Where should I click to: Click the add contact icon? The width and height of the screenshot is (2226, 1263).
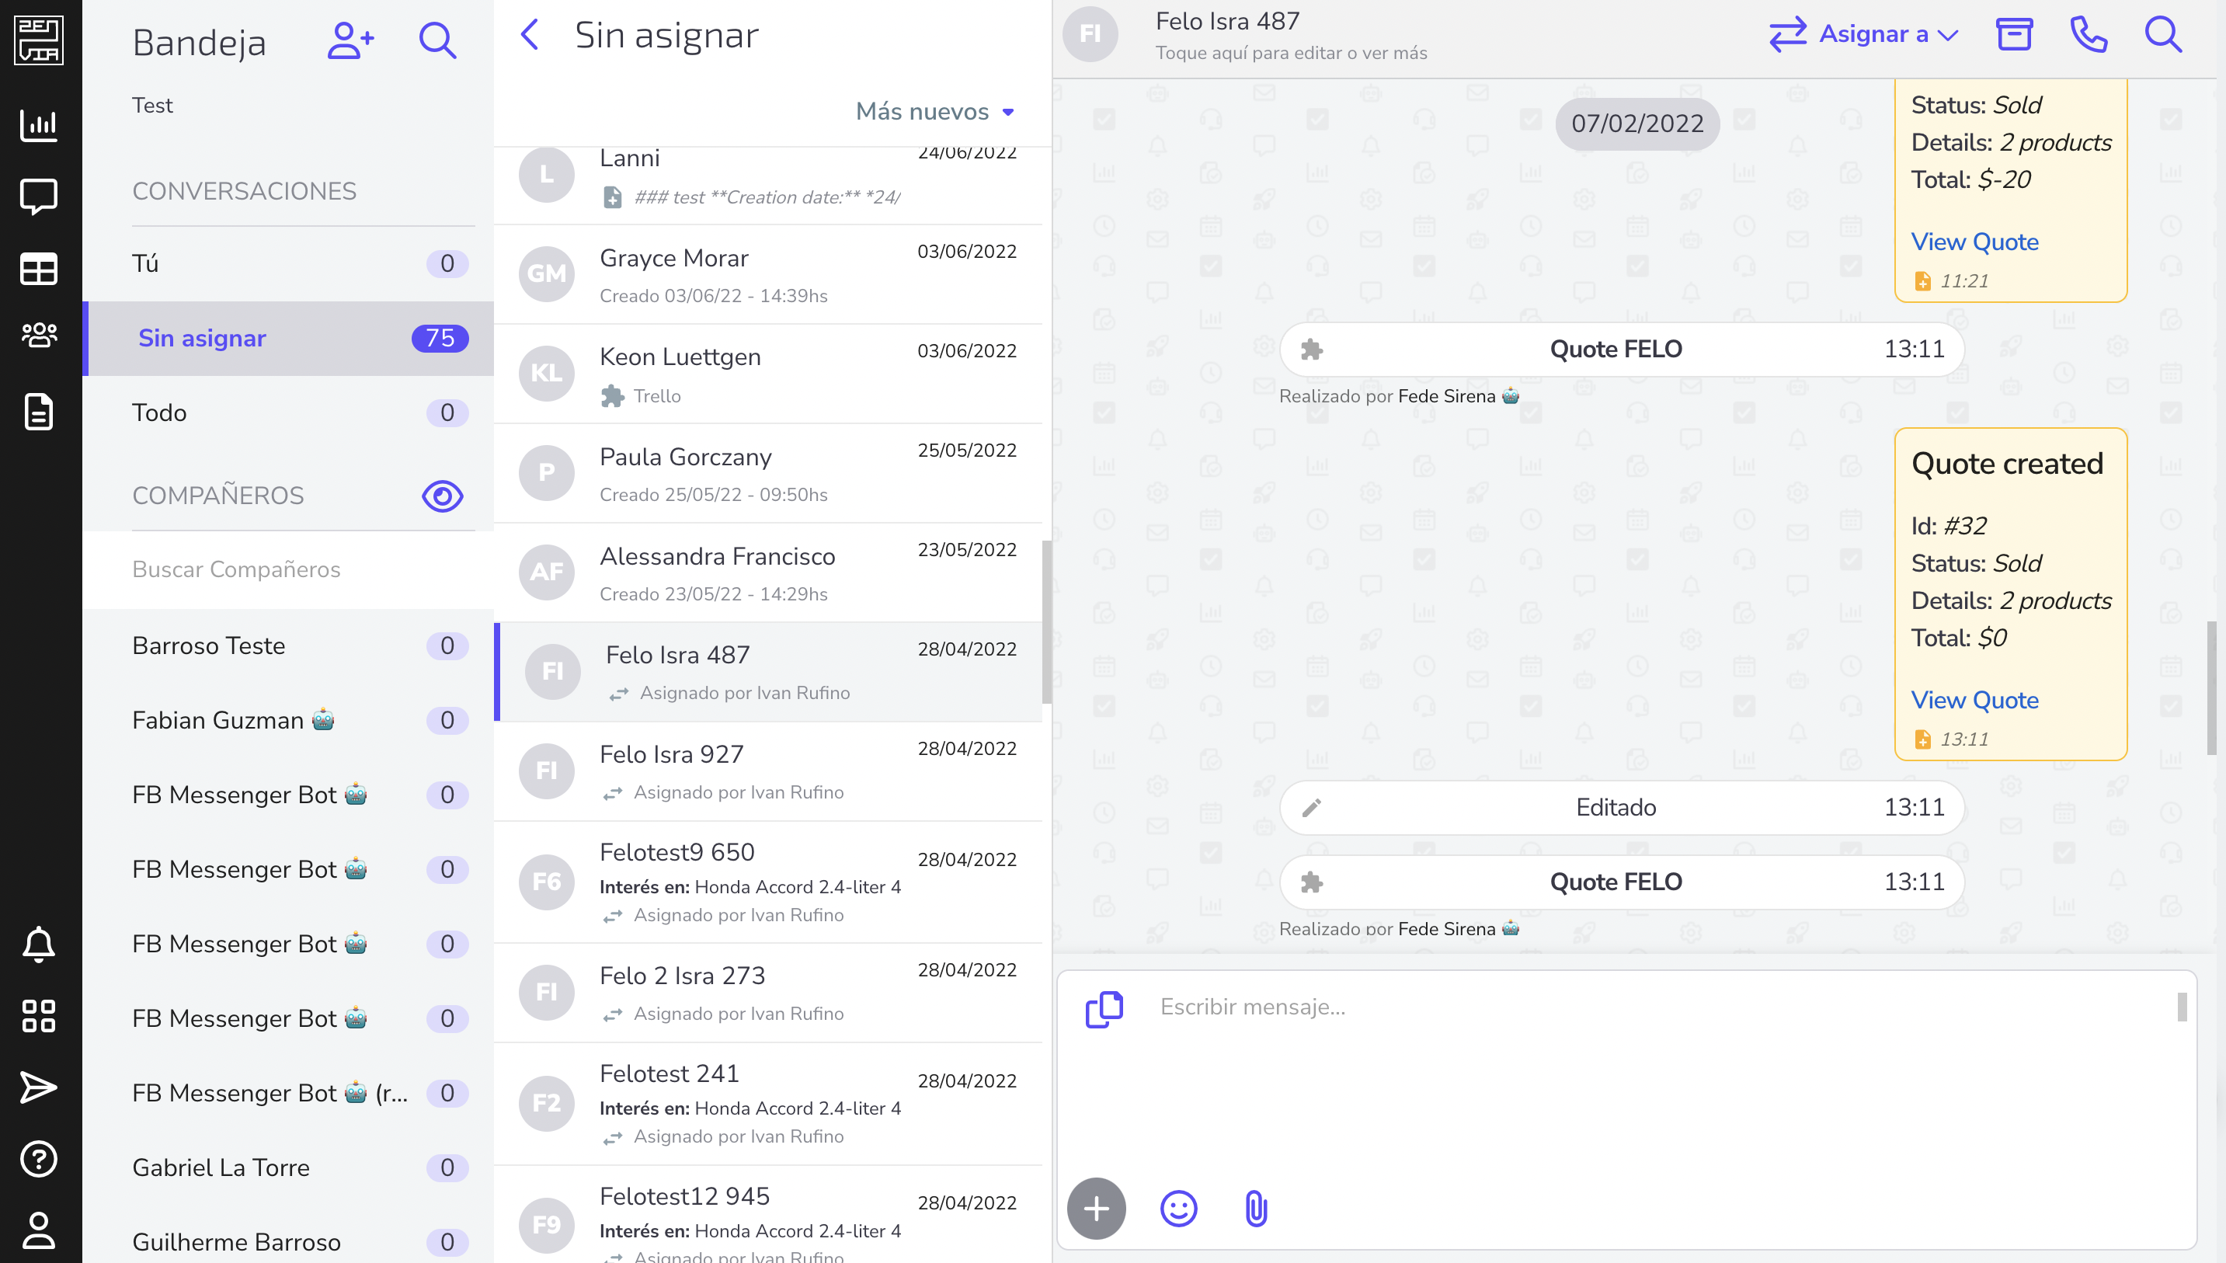[350, 40]
